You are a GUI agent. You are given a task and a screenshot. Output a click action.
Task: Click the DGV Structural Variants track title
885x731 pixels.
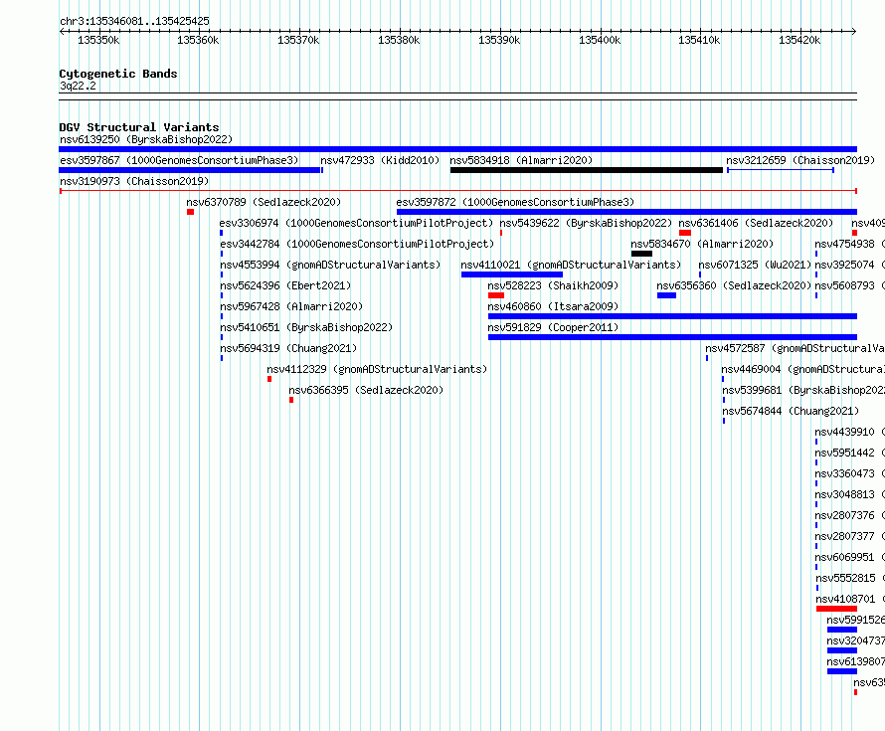click(139, 127)
